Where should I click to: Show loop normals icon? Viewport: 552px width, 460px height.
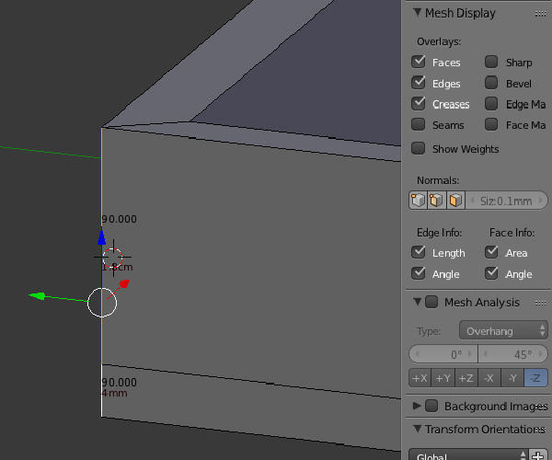[x=436, y=201]
